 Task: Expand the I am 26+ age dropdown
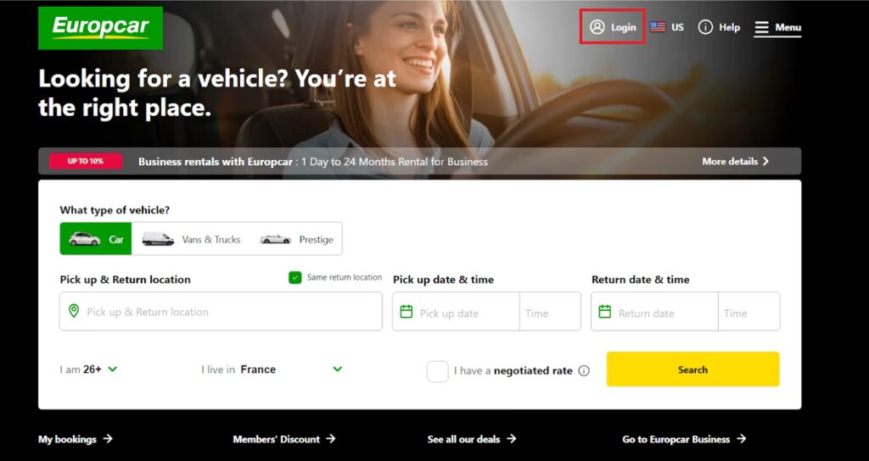pyautogui.click(x=88, y=369)
